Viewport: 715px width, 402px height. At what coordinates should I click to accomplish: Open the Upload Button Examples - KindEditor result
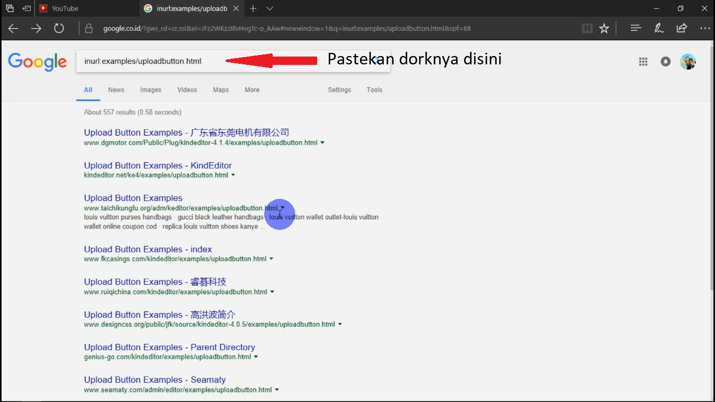coord(158,165)
